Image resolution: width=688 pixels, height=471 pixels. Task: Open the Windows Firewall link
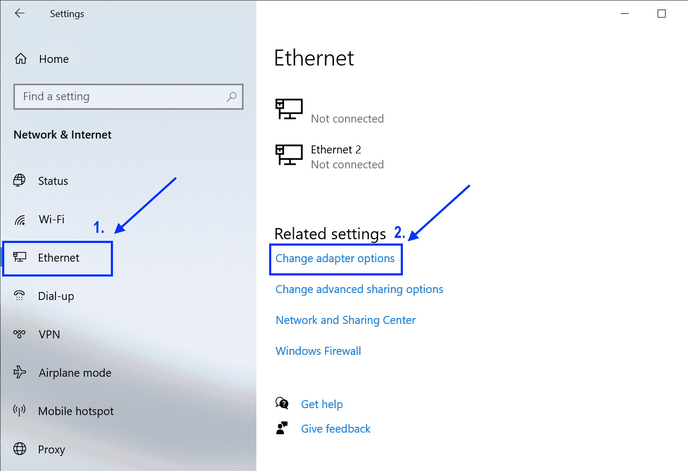tap(318, 351)
